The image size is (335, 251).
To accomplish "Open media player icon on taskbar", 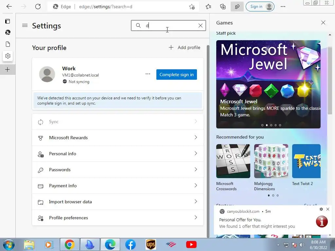I will tap(49, 244).
